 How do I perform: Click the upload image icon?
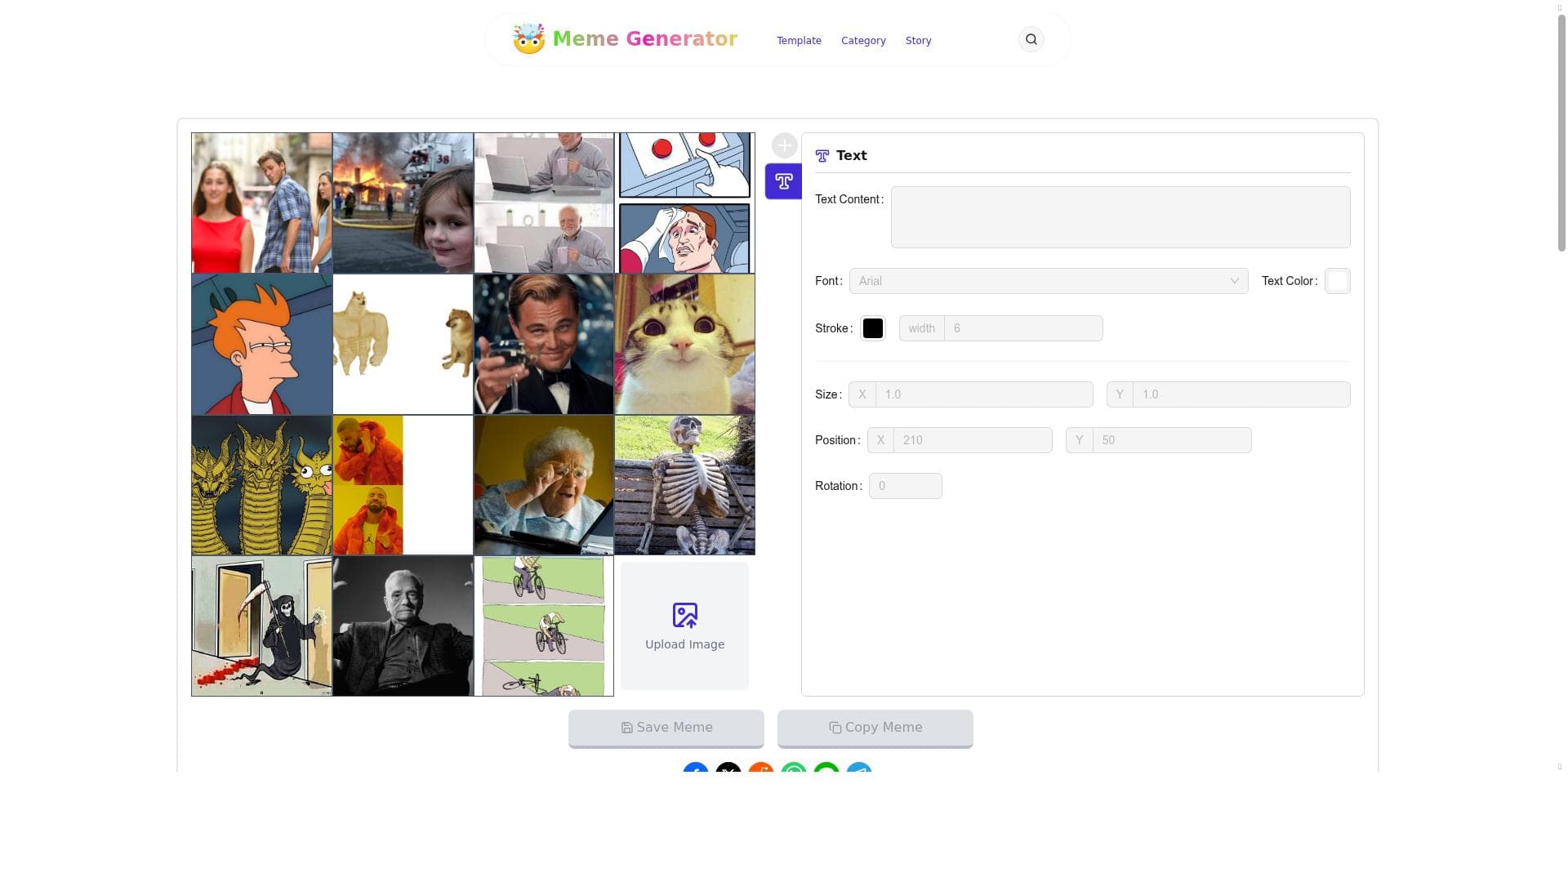684,615
